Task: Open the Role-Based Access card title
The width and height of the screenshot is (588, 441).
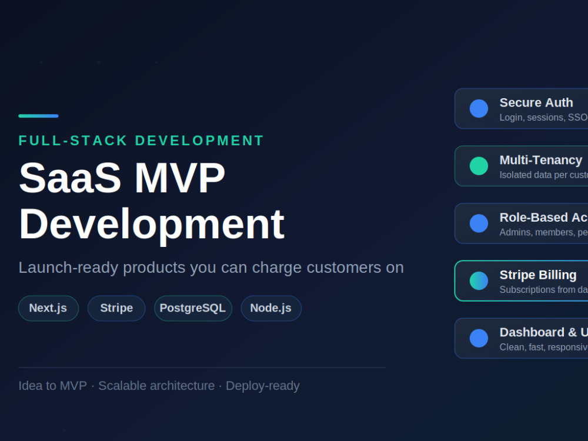Action: [544, 218]
